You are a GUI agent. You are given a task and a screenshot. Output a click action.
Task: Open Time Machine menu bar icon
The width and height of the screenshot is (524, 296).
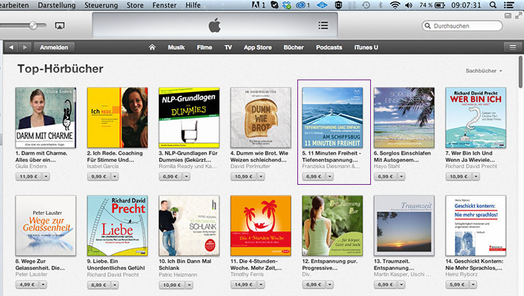click(x=367, y=5)
